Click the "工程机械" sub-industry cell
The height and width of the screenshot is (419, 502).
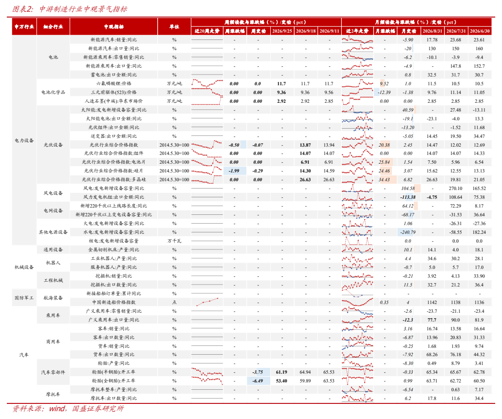coord(53,280)
